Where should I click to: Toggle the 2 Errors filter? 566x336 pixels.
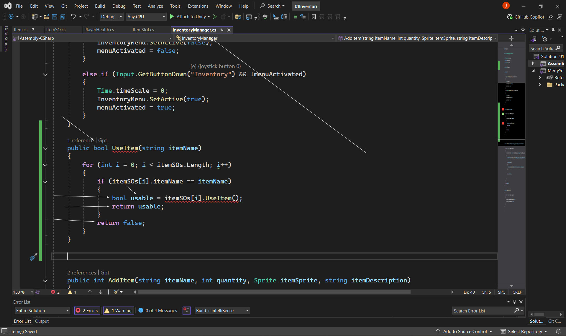click(x=87, y=310)
